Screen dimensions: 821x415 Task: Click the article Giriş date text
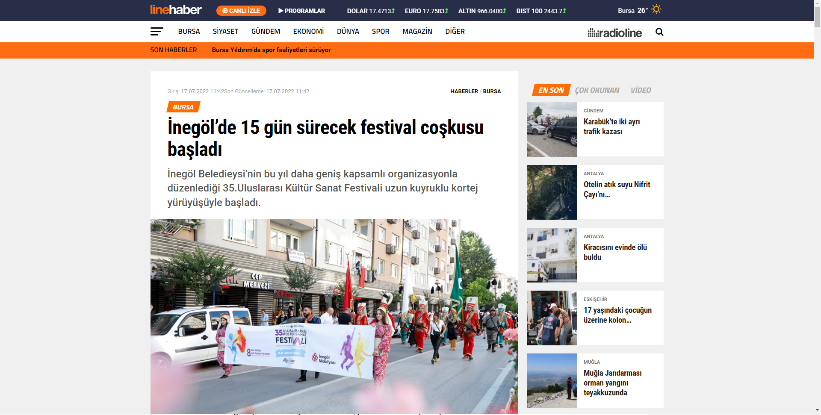click(x=195, y=91)
